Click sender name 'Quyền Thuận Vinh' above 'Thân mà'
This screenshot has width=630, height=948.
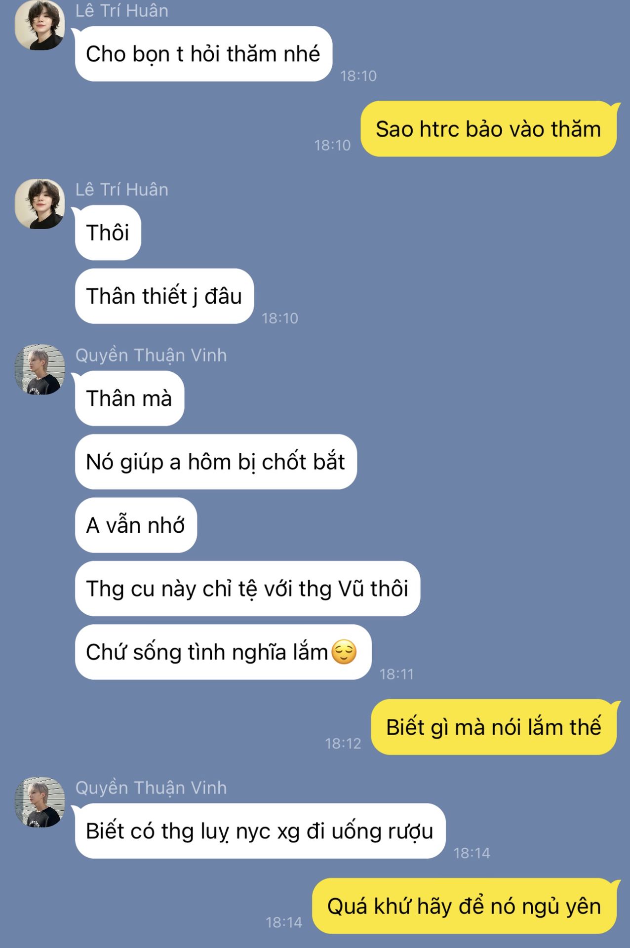point(151,355)
